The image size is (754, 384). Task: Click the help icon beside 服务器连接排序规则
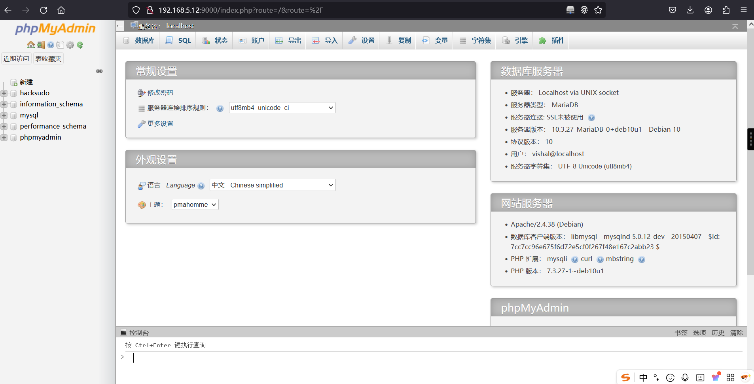(x=220, y=108)
